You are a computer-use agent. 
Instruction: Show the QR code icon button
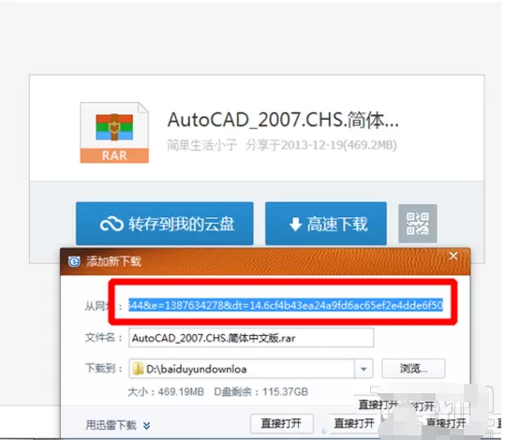(x=418, y=224)
